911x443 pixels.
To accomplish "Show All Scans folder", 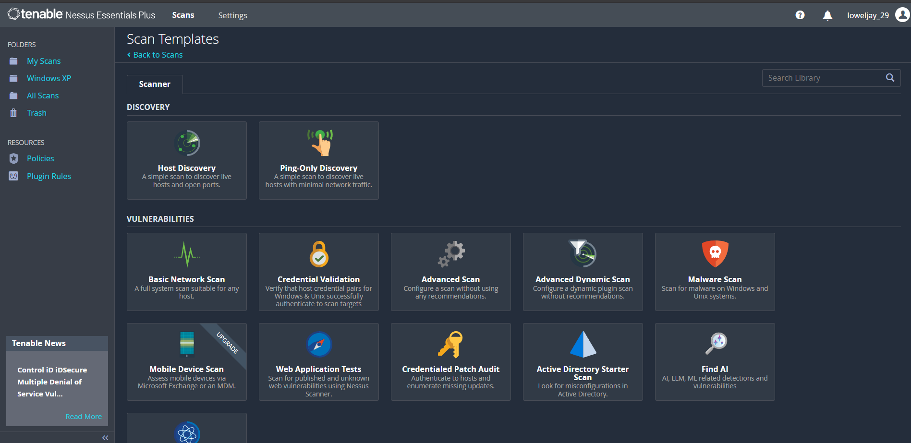I will pyautogui.click(x=43, y=96).
